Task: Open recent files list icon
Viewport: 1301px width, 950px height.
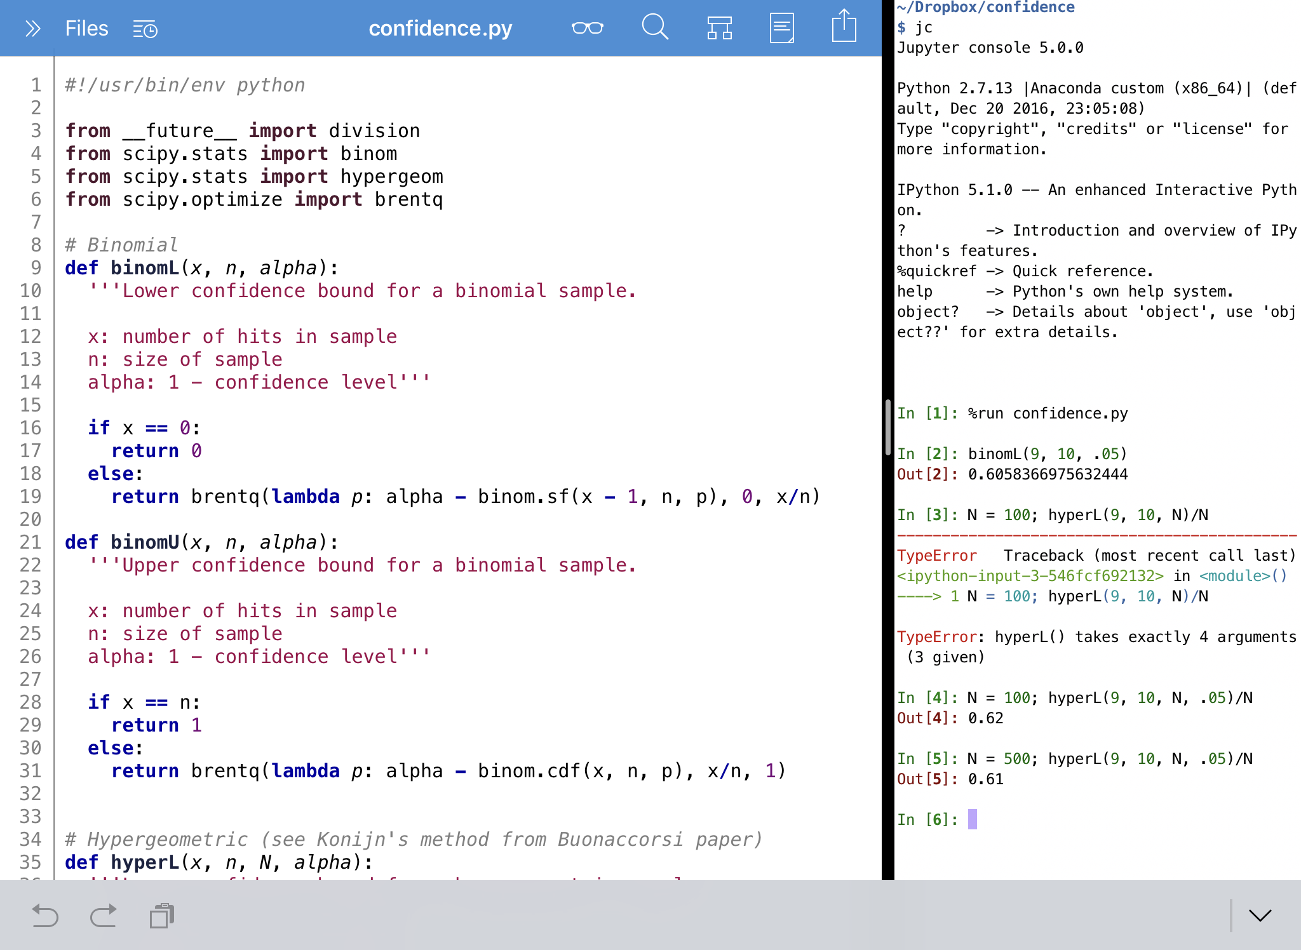Action: pos(145,29)
